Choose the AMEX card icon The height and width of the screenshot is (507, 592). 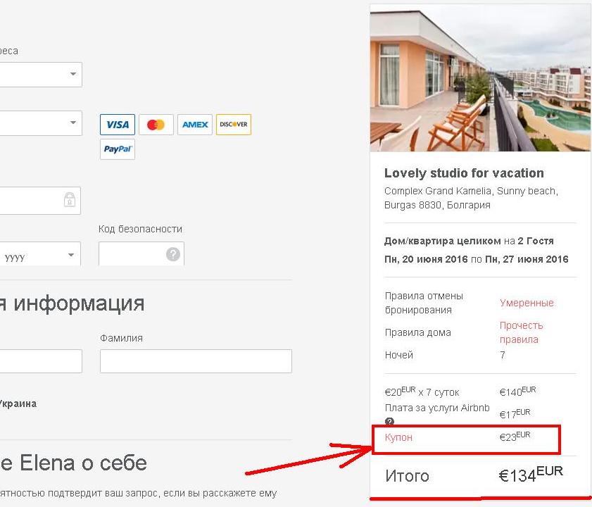click(x=195, y=125)
